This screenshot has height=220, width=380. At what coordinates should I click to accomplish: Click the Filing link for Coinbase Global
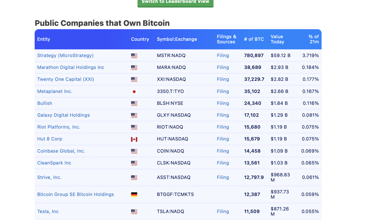pyautogui.click(x=223, y=151)
